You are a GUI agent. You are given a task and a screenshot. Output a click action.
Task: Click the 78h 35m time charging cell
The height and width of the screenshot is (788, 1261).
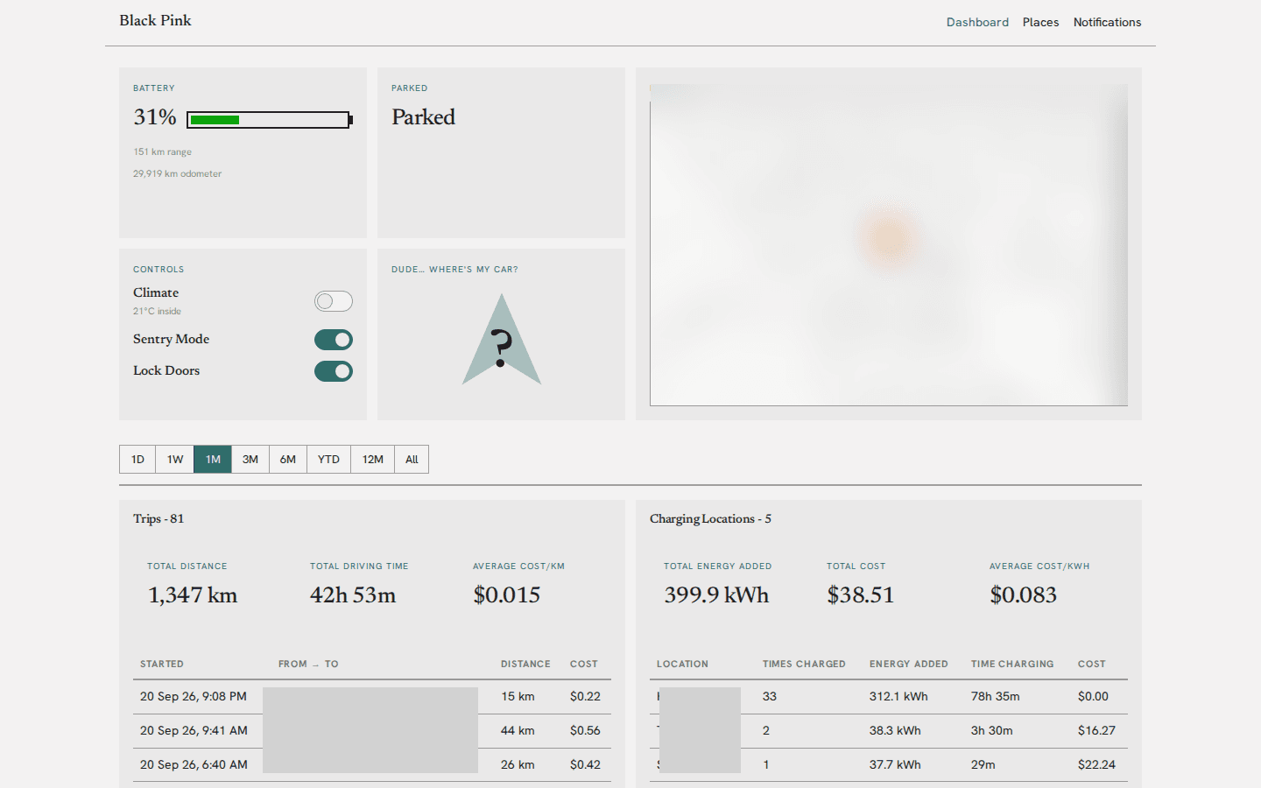click(x=995, y=697)
